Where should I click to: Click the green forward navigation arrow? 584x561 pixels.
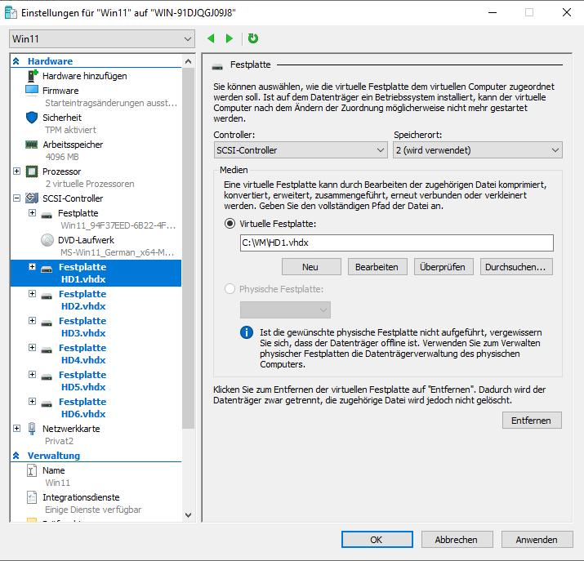pos(230,38)
